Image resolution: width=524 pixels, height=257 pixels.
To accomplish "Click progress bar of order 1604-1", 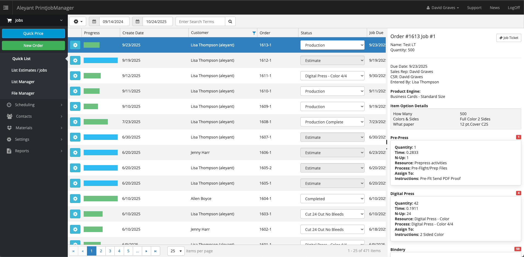I will (101, 199).
